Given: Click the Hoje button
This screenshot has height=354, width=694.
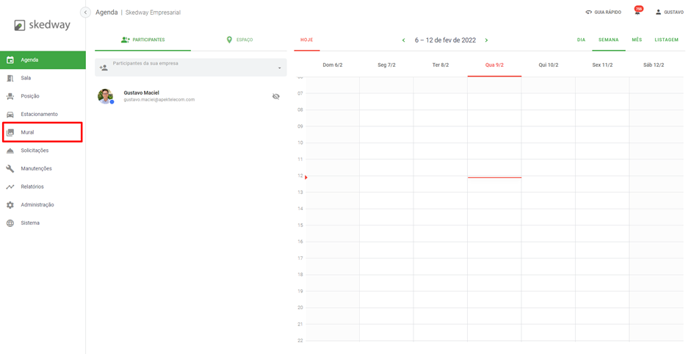Looking at the screenshot, I should [306, 40].
